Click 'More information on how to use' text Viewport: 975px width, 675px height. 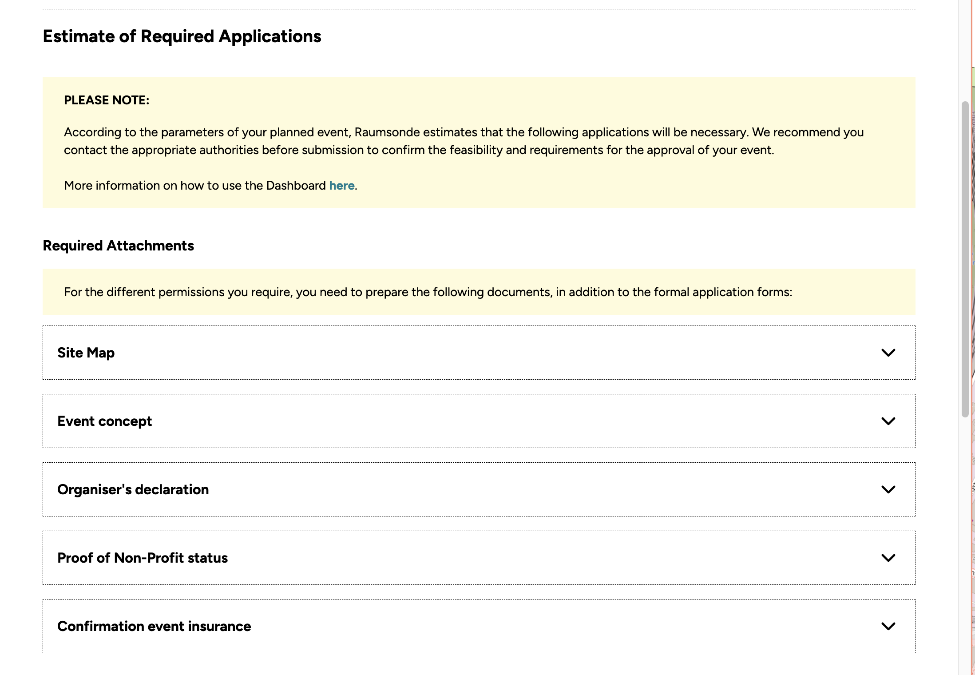(195, 186)
